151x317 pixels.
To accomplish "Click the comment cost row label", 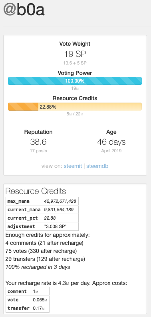I will 17,291.
